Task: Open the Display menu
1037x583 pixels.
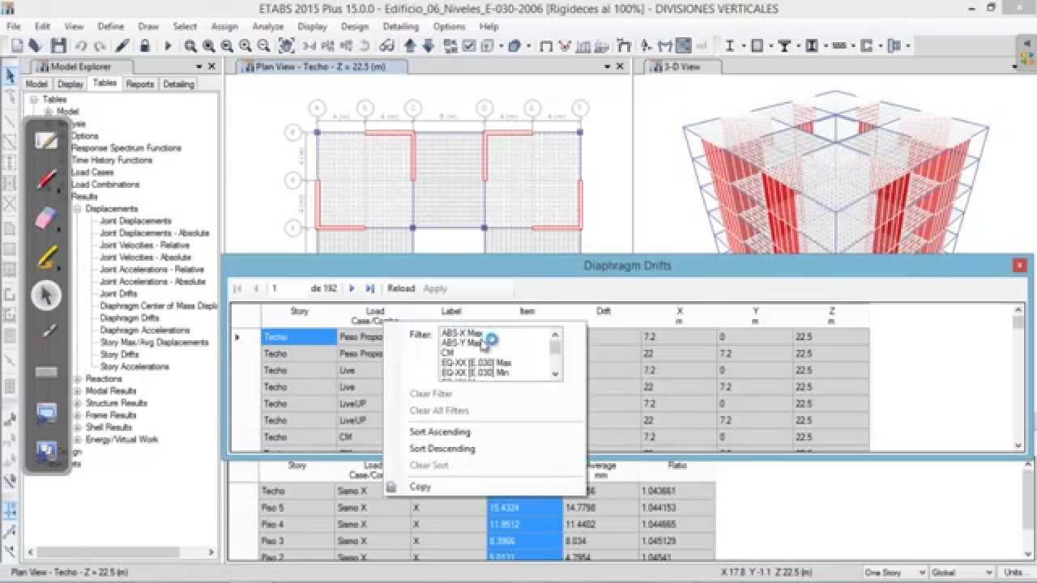Action: (312, 27)
